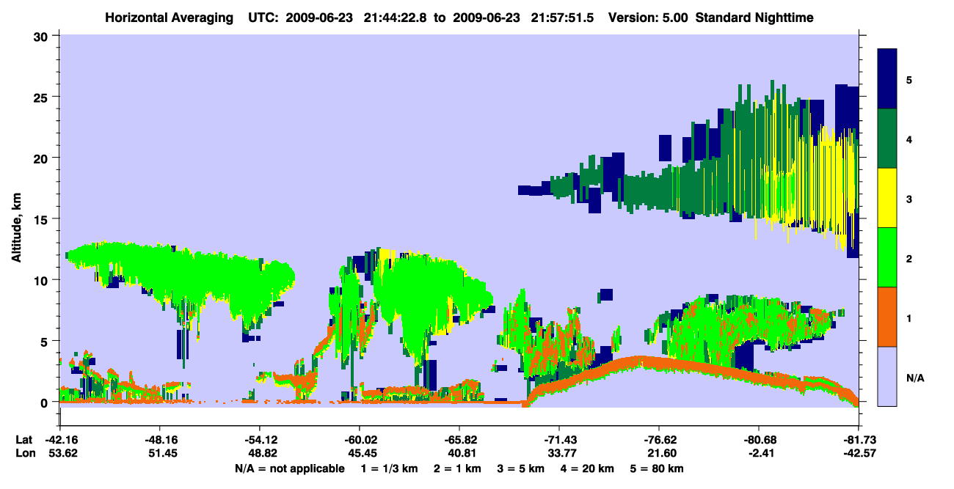The image size is (954, 489).
Task: Click the latitude value -81.73
Action: (x=859, y=440)
